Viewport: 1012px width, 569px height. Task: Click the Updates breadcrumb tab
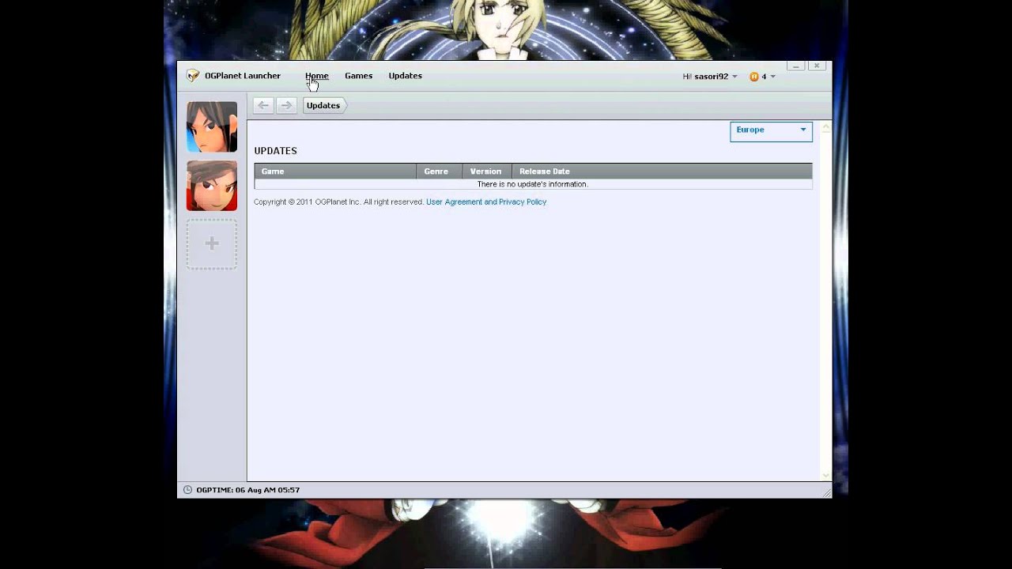324,105
